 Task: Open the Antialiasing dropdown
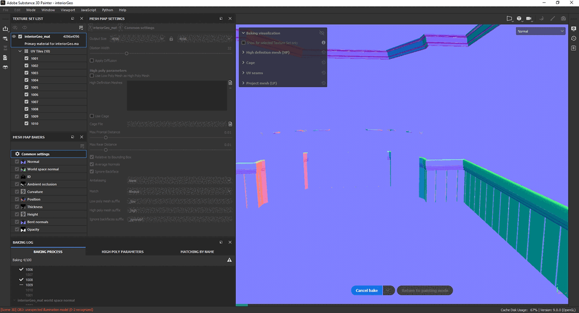coord(180,180)
